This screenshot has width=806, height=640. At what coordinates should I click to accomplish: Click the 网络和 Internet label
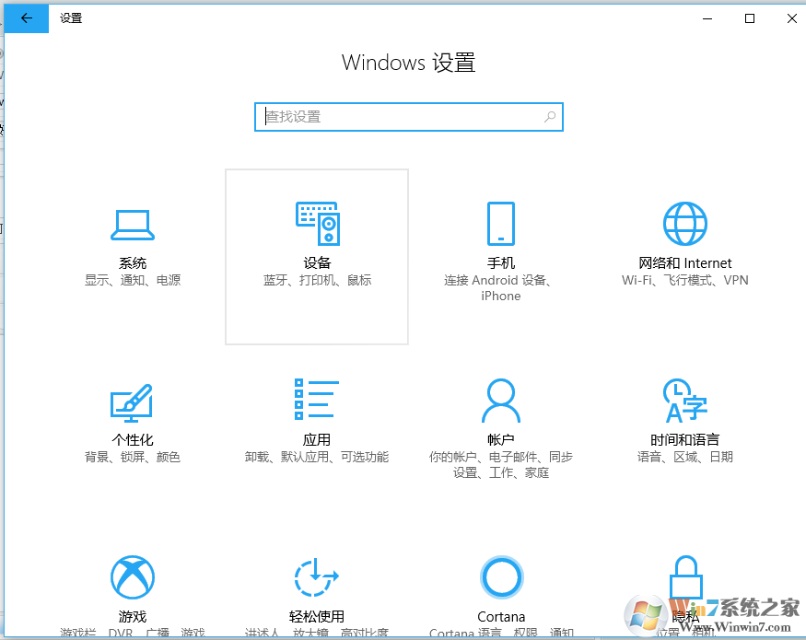click(x=684, y=263)
